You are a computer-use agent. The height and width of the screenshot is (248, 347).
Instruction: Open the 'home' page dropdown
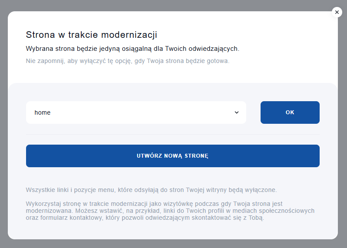pos(136,112)
